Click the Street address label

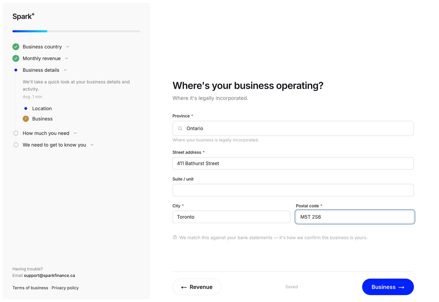[187, 152]
